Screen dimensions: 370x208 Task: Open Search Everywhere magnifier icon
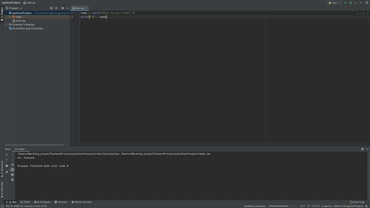(367, 3)
